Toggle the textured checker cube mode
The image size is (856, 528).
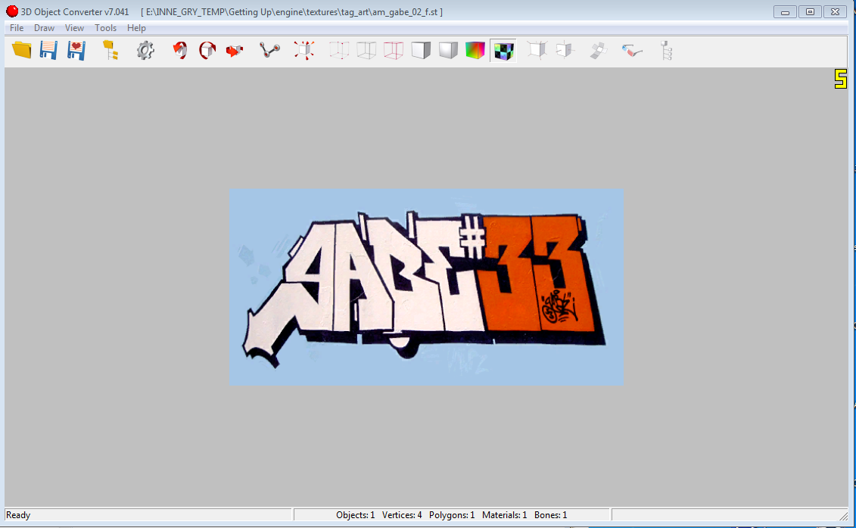[x=503, y=51]
